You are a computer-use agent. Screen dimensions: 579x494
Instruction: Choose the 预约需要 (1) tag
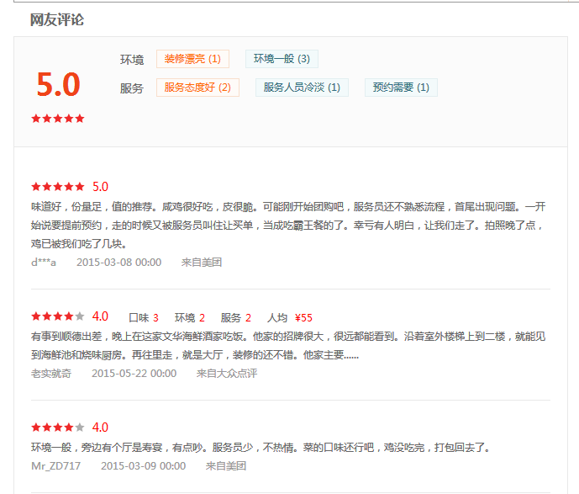click(401, 88)
